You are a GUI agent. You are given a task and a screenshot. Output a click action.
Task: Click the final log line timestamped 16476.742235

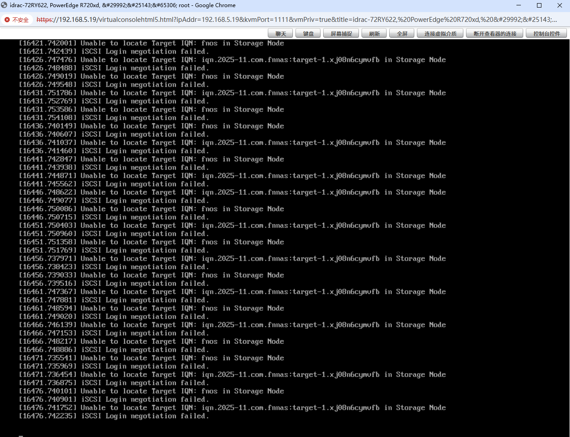(114, 416)
